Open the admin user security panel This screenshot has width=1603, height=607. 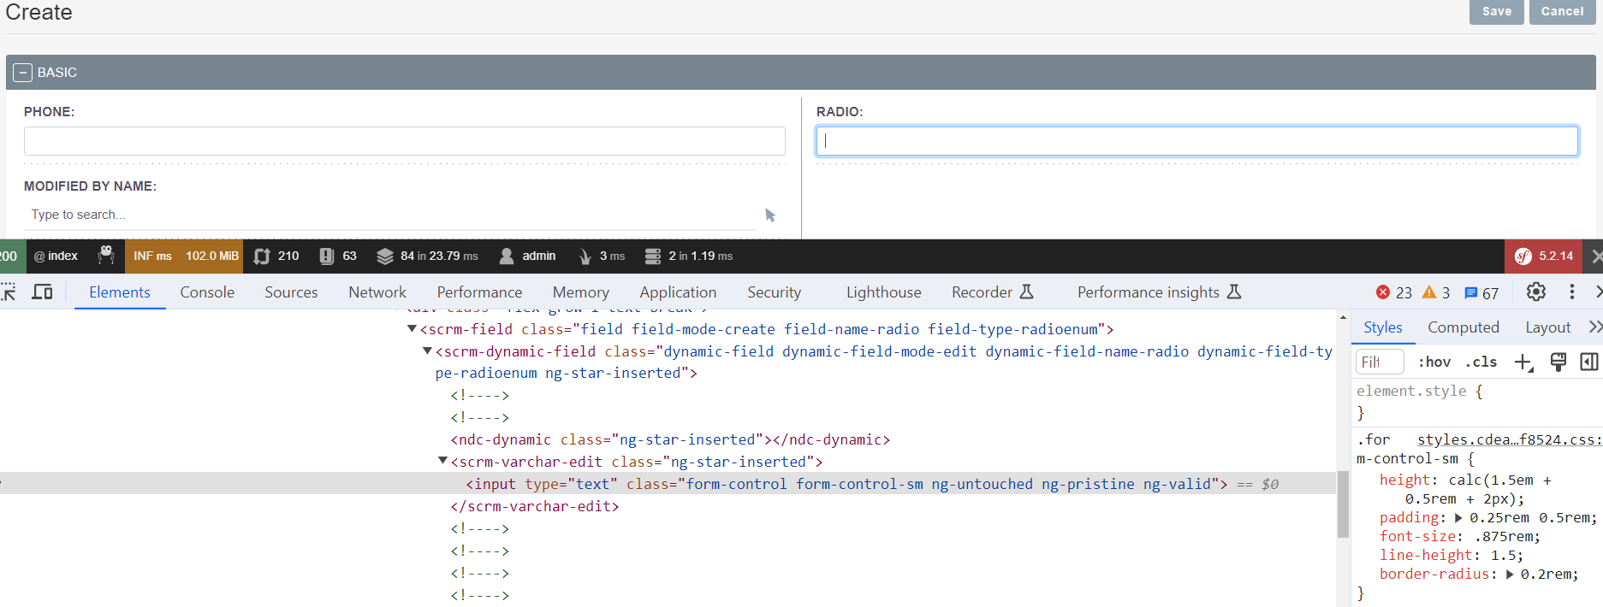click(x=527, y=256)
